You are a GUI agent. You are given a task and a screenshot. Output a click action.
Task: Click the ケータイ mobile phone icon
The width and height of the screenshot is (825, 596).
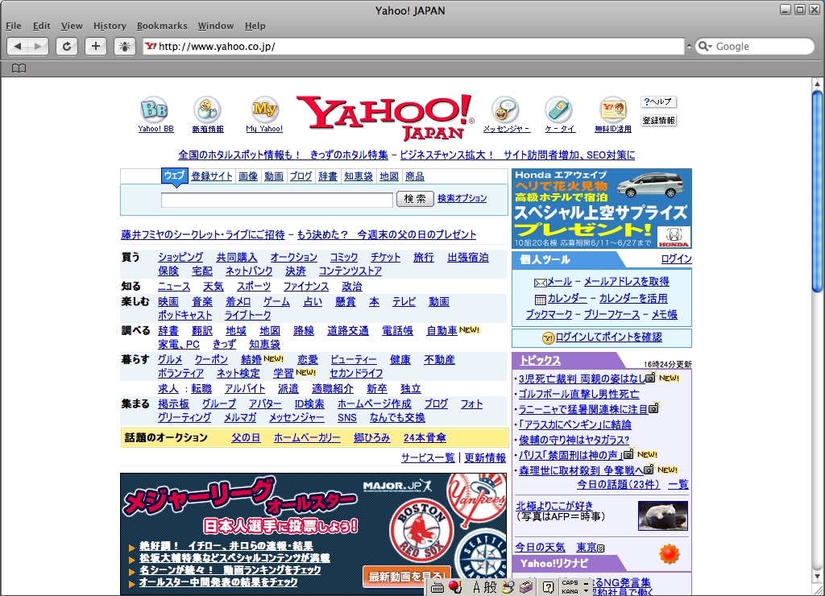(559, 110)
